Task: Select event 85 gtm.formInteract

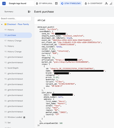Action: pos(16,106)
